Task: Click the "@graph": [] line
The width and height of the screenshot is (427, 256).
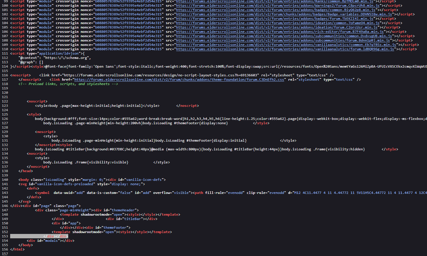Action: [x=31, y=62]
